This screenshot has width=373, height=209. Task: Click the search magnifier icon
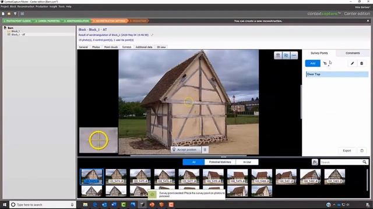point(364,162)
